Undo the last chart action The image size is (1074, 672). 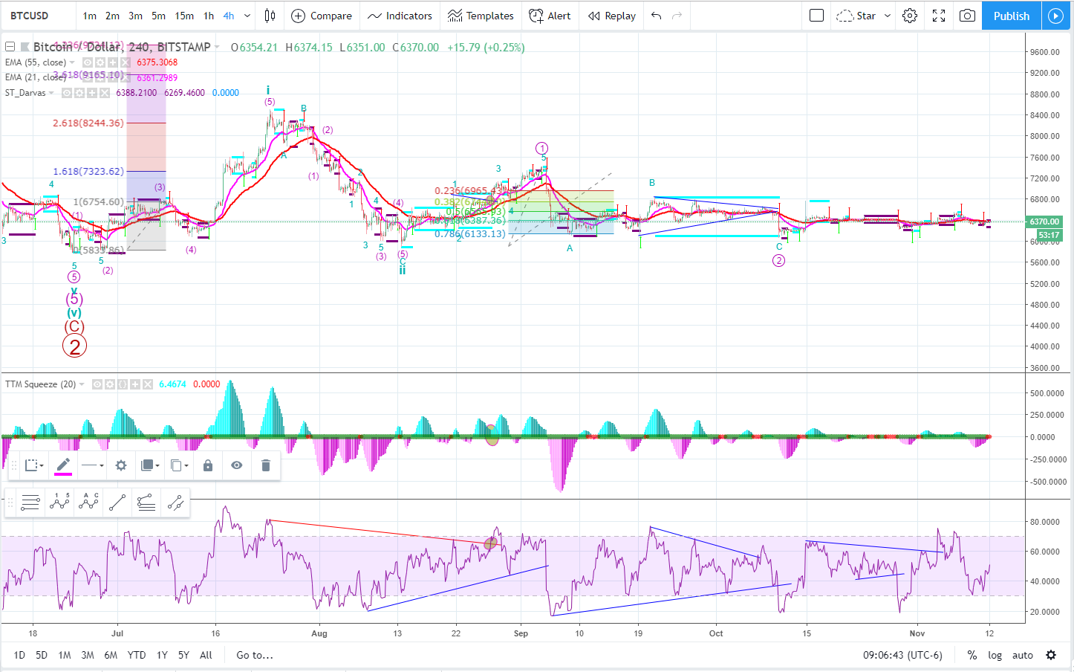tap(656, 16)
